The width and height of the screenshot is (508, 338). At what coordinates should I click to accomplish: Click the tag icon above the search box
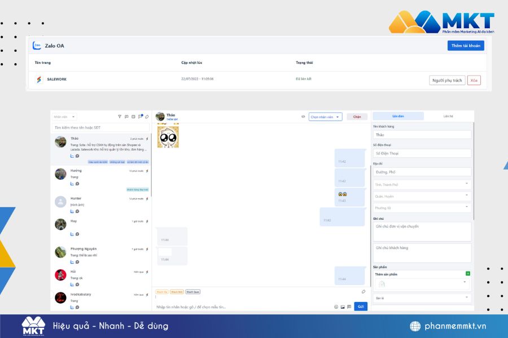pyautogui.click(x=147, y=117)
